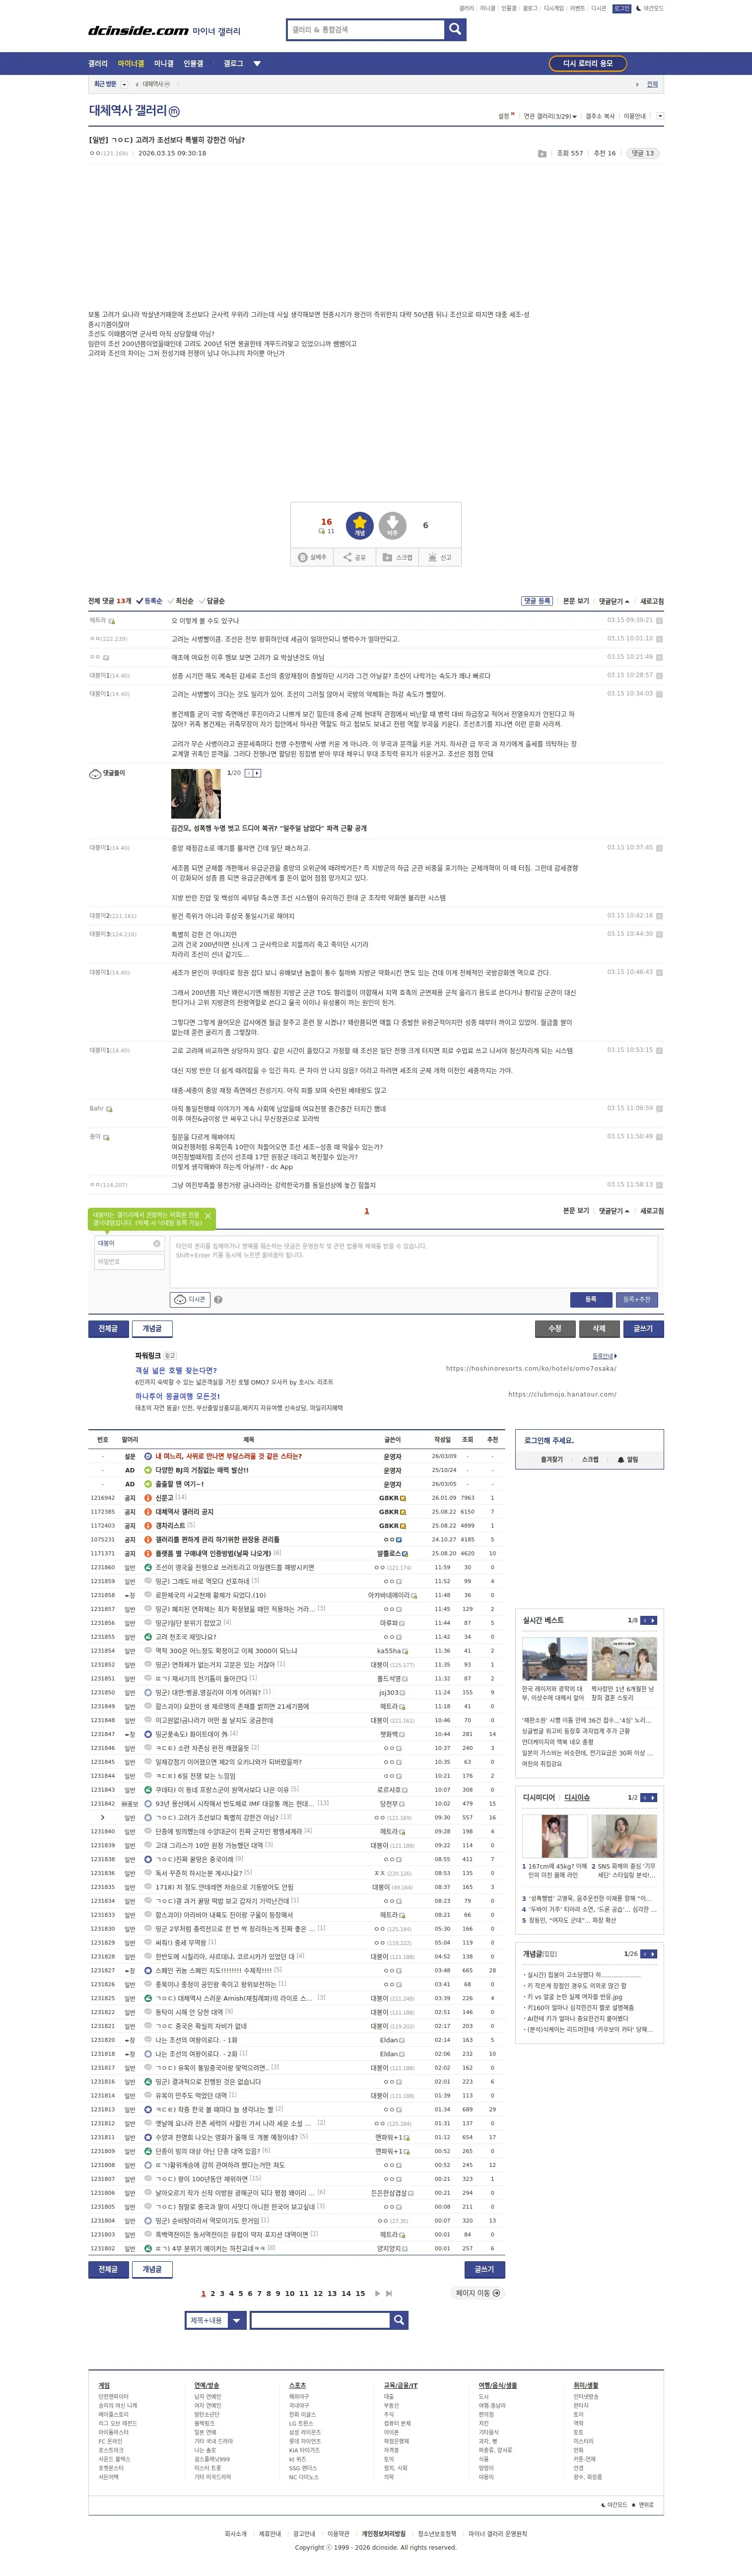
Task: Click next arrow in 실시간 베스트 pager
Action: pyautogui.click(x=654, y=1620)
